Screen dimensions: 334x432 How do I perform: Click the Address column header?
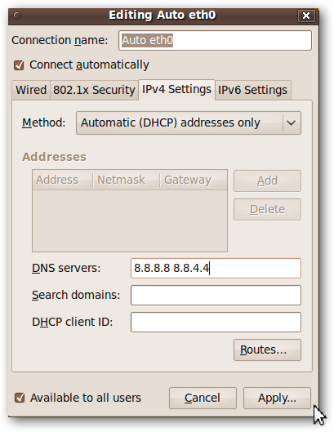click(63, 180)
